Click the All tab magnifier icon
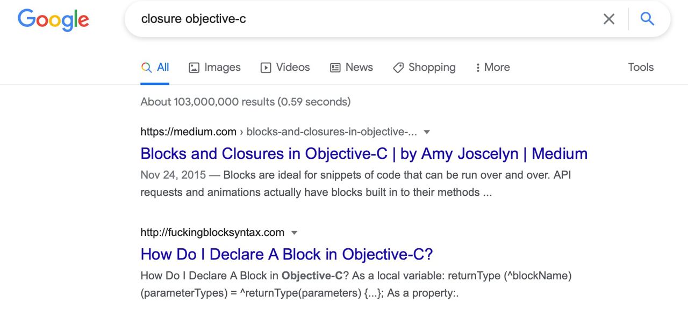 (146, 68)
